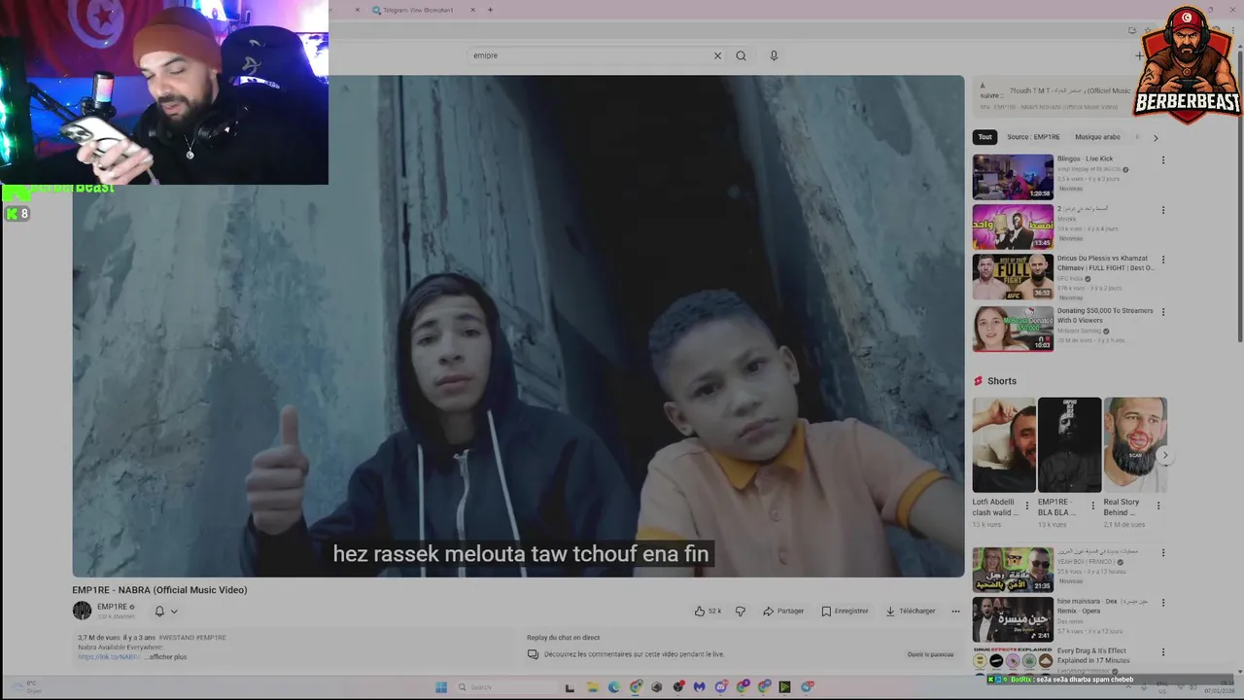The width and height of the screenshot is (1244, 700).
Task: Click the #WESTAND hashtag
Action: tap(175, 638)
